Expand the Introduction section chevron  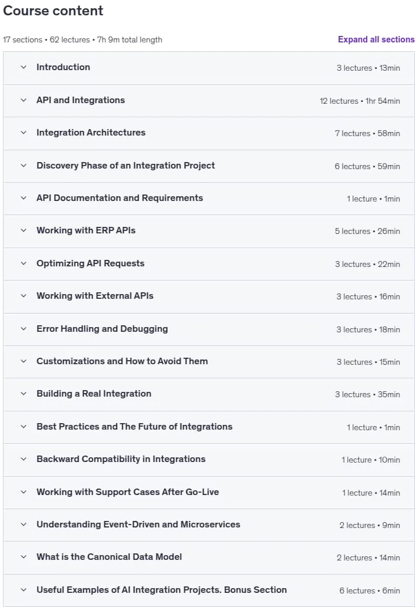pos(24,67)
